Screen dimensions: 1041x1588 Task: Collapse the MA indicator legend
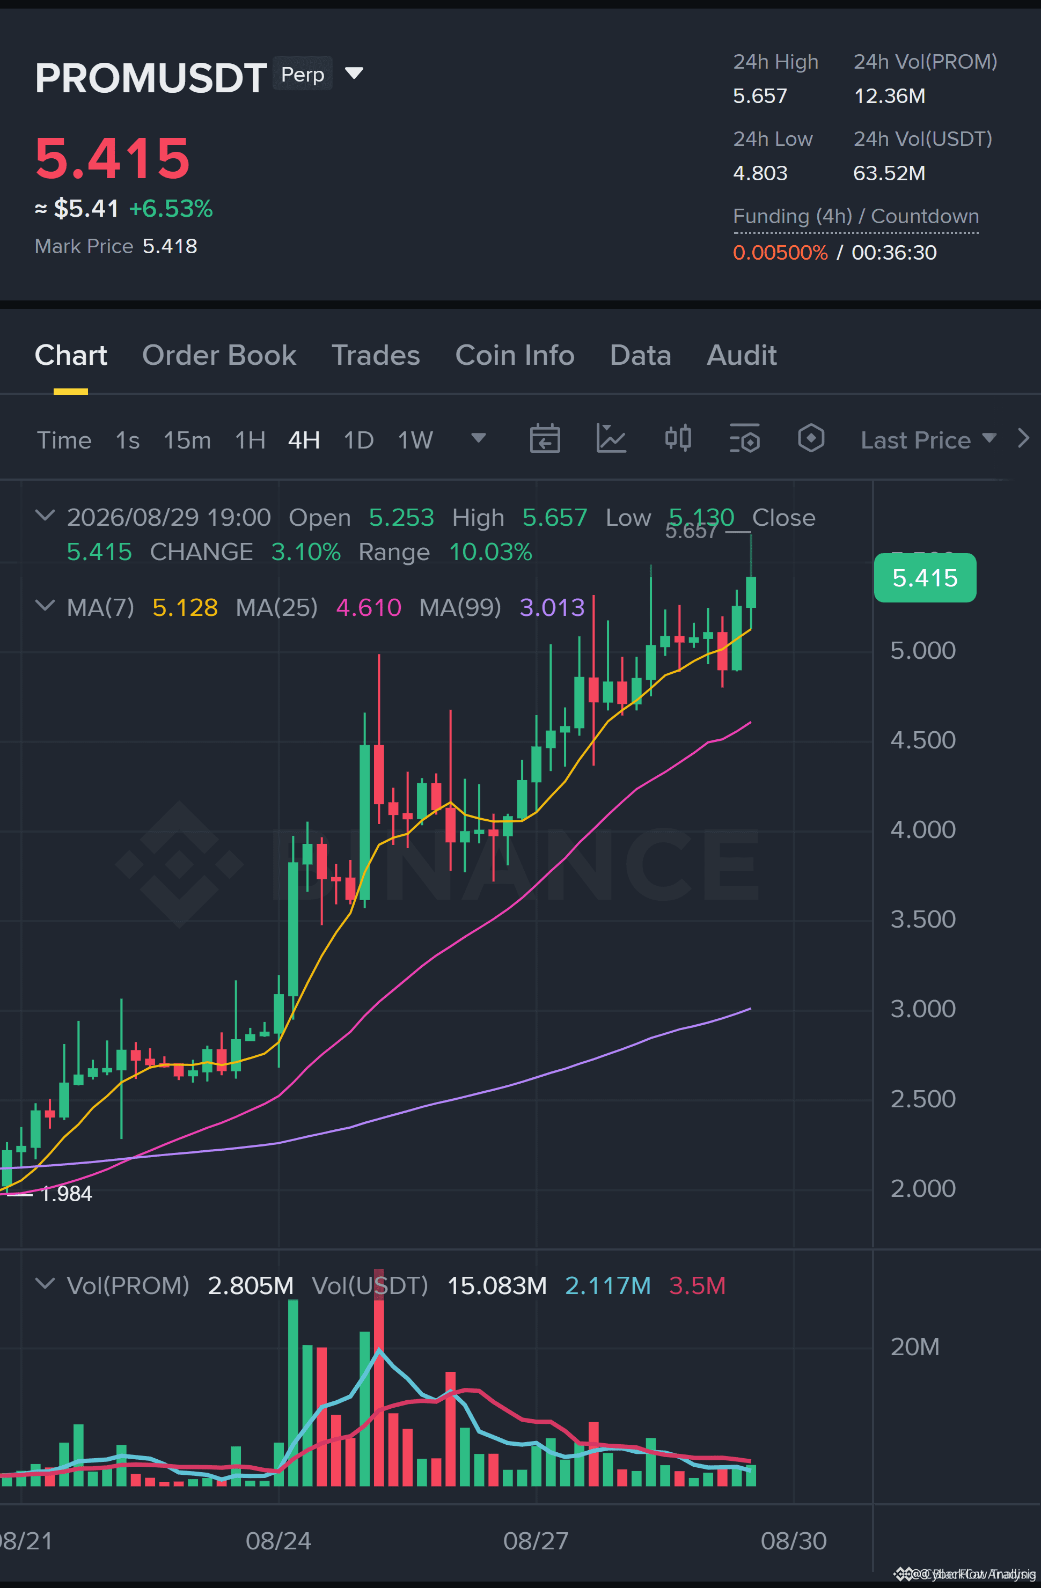point(45,605)
